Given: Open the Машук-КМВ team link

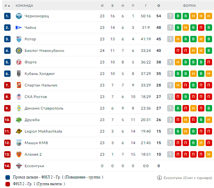Looking at the screenshot, I should click(x=36, y=143).
